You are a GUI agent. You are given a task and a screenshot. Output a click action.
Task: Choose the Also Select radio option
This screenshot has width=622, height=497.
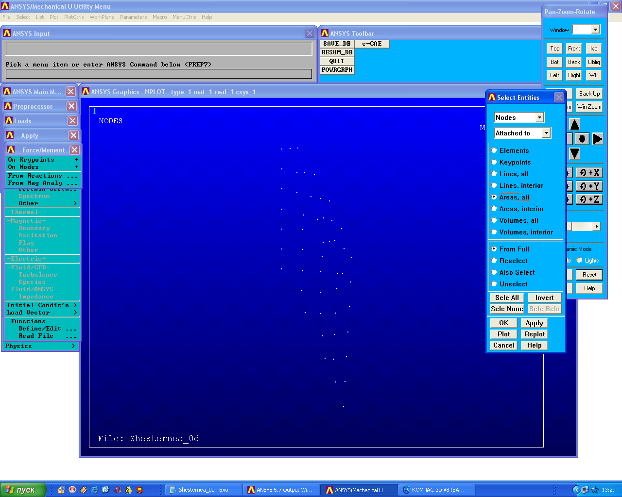point(513,272)
